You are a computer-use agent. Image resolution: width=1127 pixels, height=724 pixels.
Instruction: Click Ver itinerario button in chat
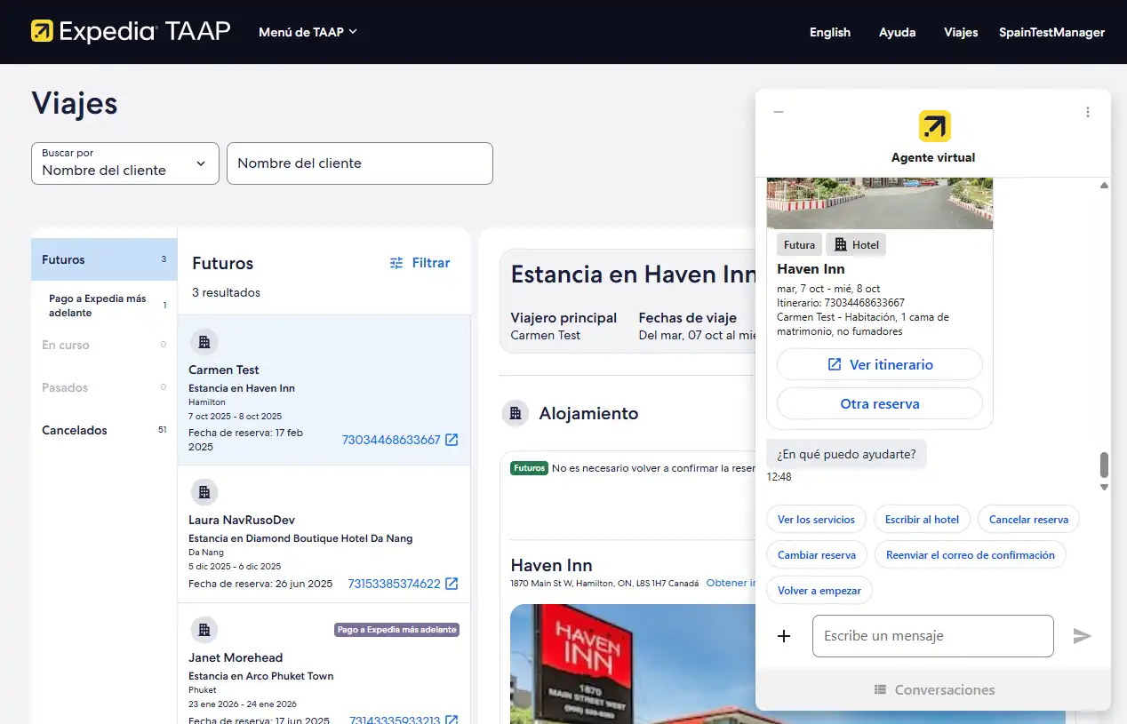point(880,364)
